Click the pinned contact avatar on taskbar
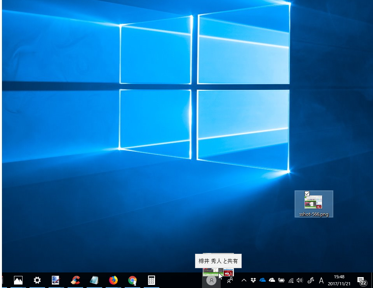 pyautogui.click(x=211, y=280)
